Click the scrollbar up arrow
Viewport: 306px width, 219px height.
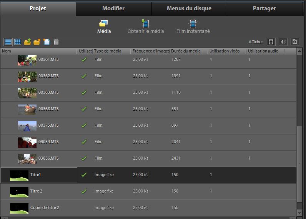(299, 51)
